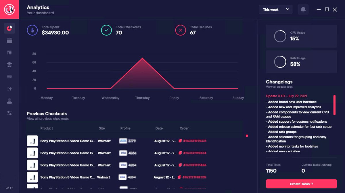Click the CPU Usage circular gauge
Image resolution: width=345 pixels, height=193 pixels.
coord(280,36)
